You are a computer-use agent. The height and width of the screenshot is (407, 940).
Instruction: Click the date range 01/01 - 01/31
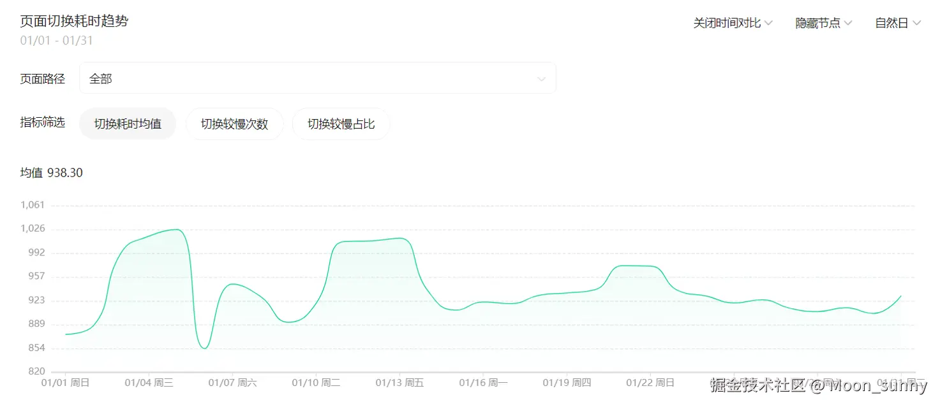(57, 41)
